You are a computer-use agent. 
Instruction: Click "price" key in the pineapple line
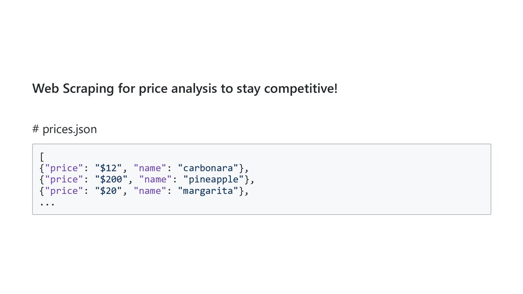point(64,179)
